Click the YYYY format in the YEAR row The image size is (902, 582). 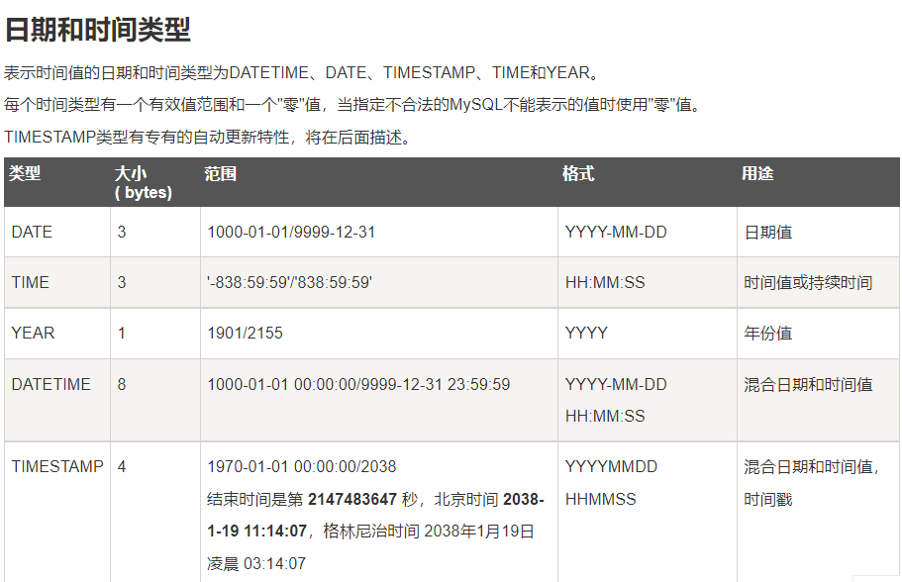click(586, 333)
